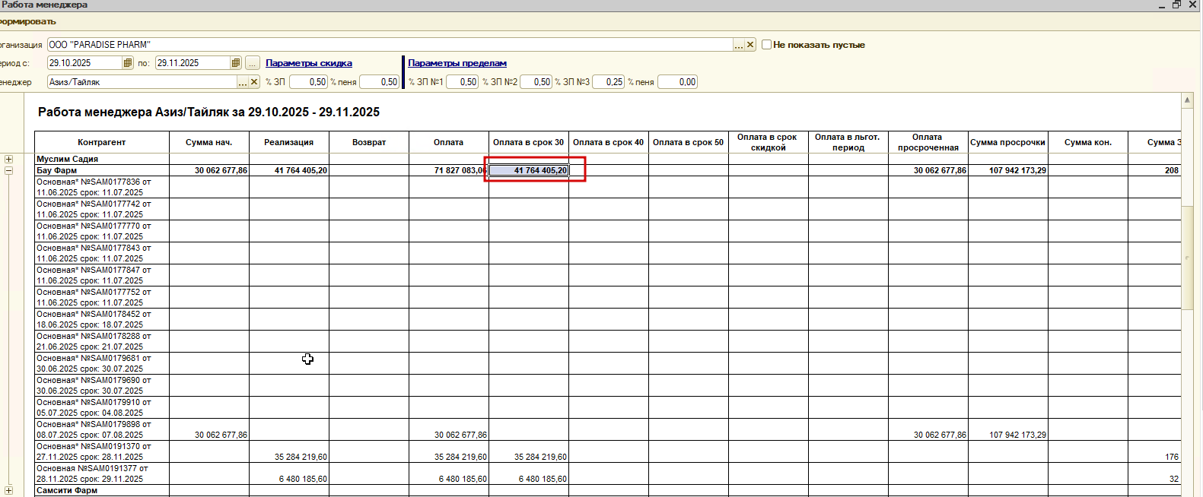The width and height of the screenshot is (1203, 497).
Task: Click the Оплата column header
Action: pyautogui.click(x=449, y=143)
